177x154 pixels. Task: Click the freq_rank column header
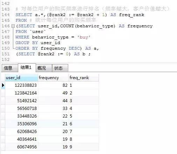tap(84, 78)
